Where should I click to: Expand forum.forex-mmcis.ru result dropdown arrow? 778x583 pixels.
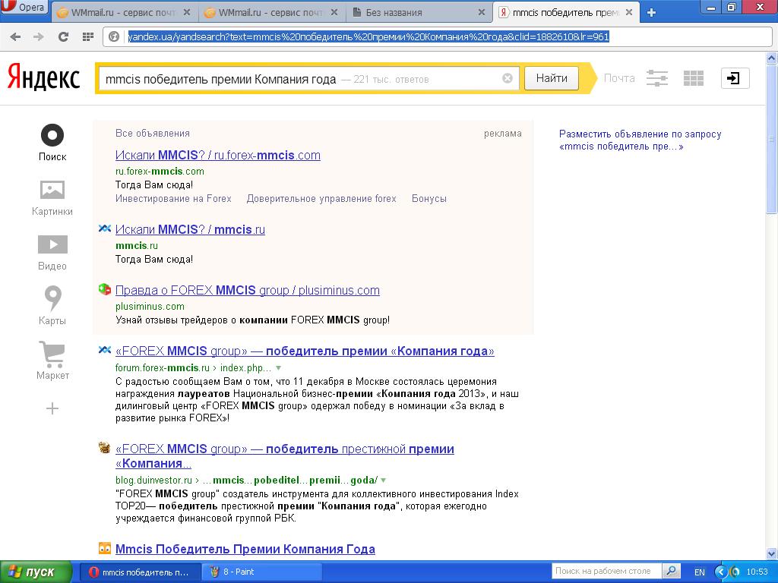278,368
